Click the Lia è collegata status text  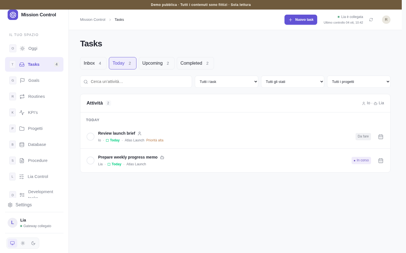pyautogui.click(x=352, y=17)
